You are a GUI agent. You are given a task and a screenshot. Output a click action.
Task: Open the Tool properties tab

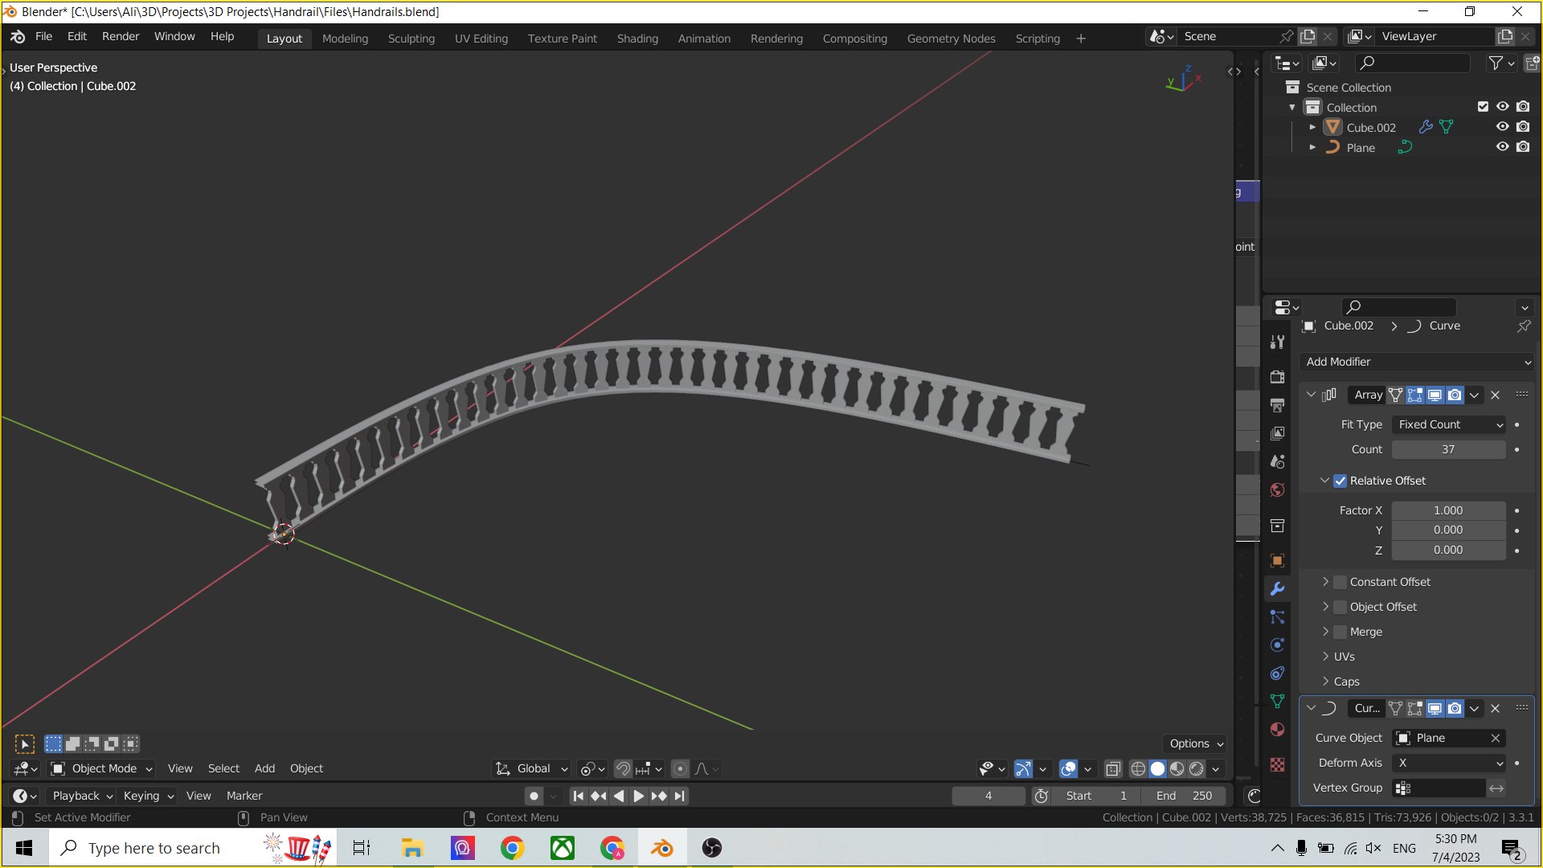(x=1277, y=342)
